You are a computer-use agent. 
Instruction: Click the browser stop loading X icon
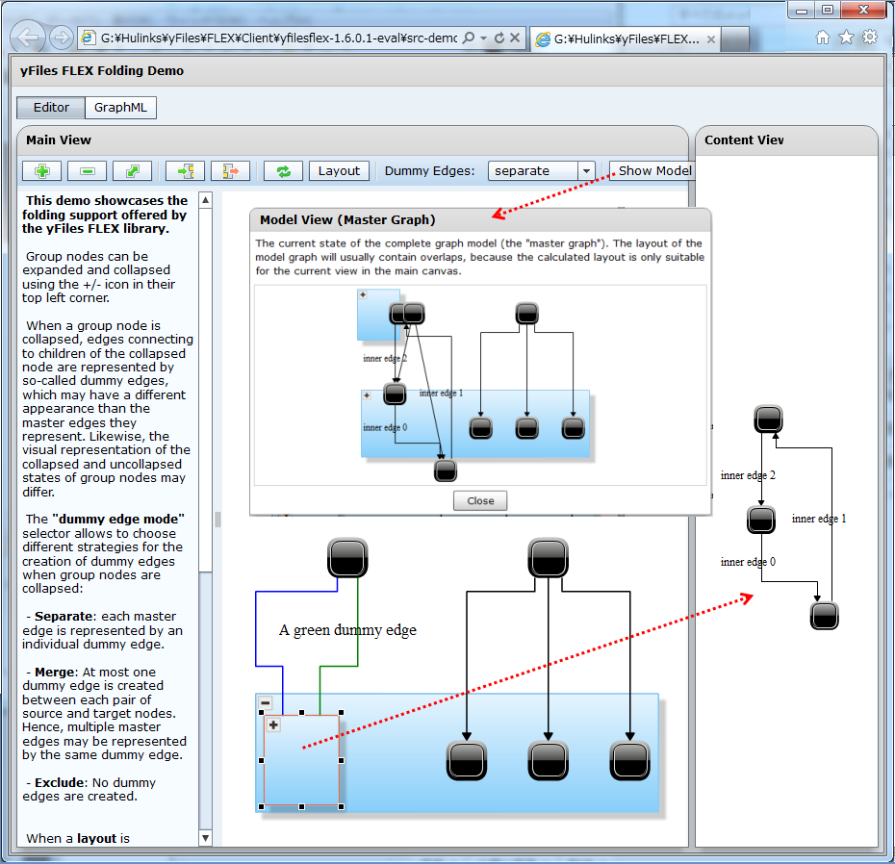click(514, 38)
